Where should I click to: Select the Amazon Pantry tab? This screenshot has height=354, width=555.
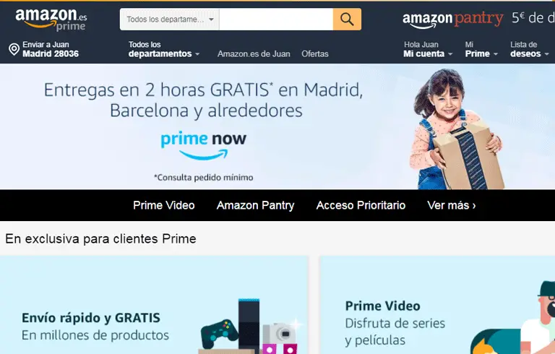coord(256,205)
